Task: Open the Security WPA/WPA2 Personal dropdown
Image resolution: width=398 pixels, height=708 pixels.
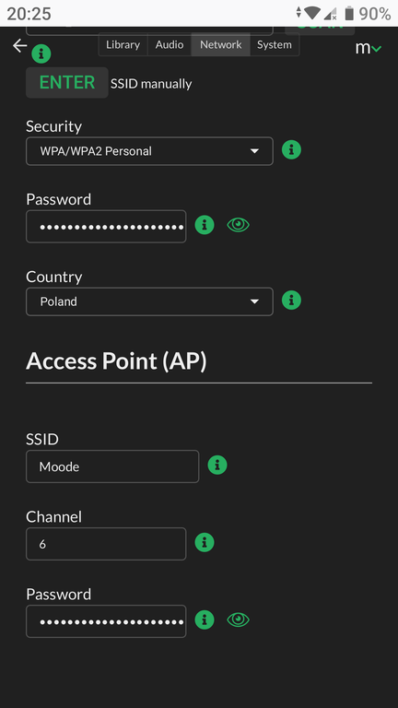Action: [149, 151]
